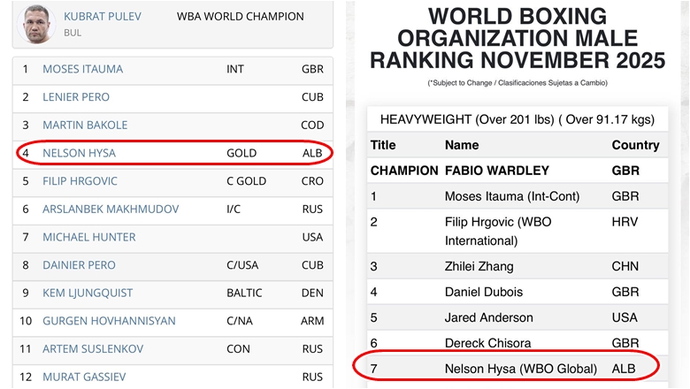Open Moses Itauma in the WBA list
Image resolution: width=690 pixels, height=389 pixels.
tap(83, 69)
